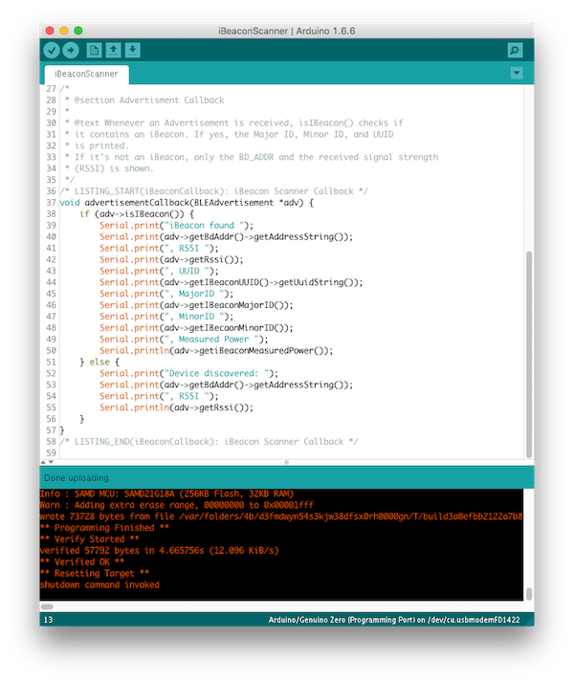Screen dimensions: 574x683
Task: Click the "Device discovered: " string
Action: click(x=216, y=373)
